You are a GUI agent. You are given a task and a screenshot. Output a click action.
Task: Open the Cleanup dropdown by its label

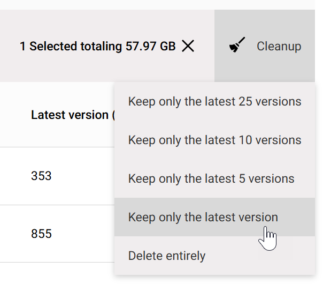point(279,47)
